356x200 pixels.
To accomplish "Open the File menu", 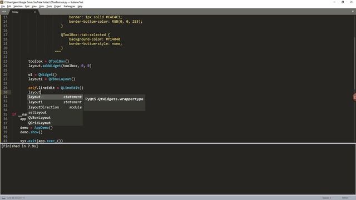I will 3,6.
